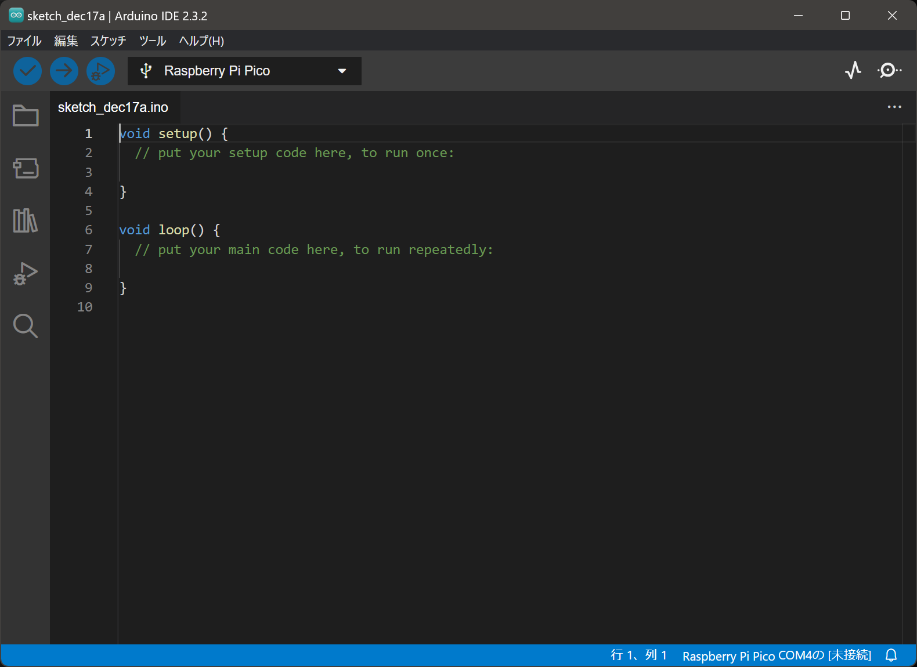The height and width of the screenshot is (667, 917).
Task: Click line number 6 in the gutter
Action: pos(88,230)
